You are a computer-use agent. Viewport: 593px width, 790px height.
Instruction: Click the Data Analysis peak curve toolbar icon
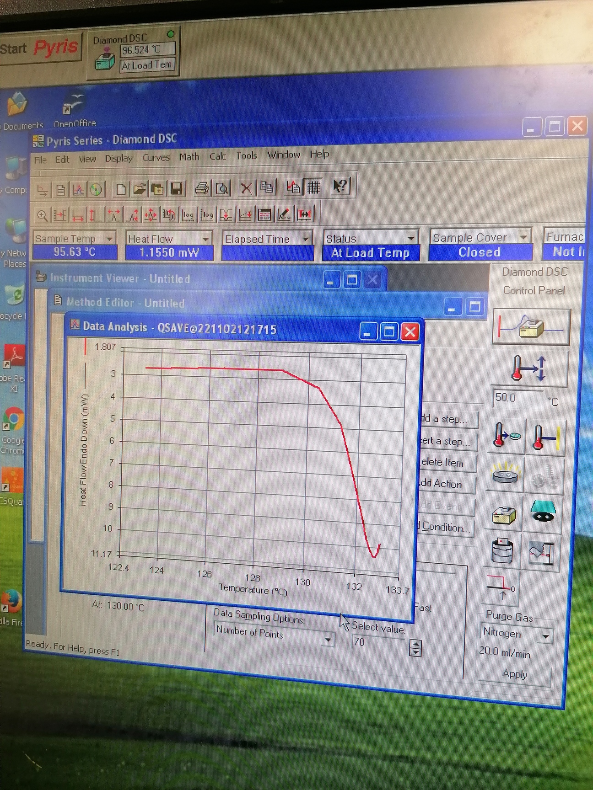point(78,190)
